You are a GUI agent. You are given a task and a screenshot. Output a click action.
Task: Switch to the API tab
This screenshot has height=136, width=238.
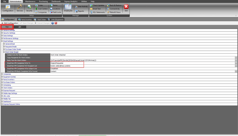click(x=20, y=27)
